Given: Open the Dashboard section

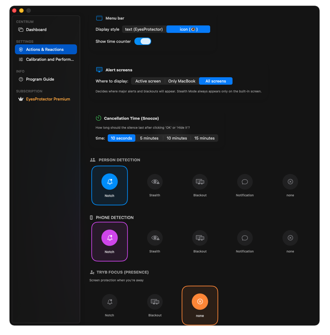Looking at the screenshot, I should (36, 29).
